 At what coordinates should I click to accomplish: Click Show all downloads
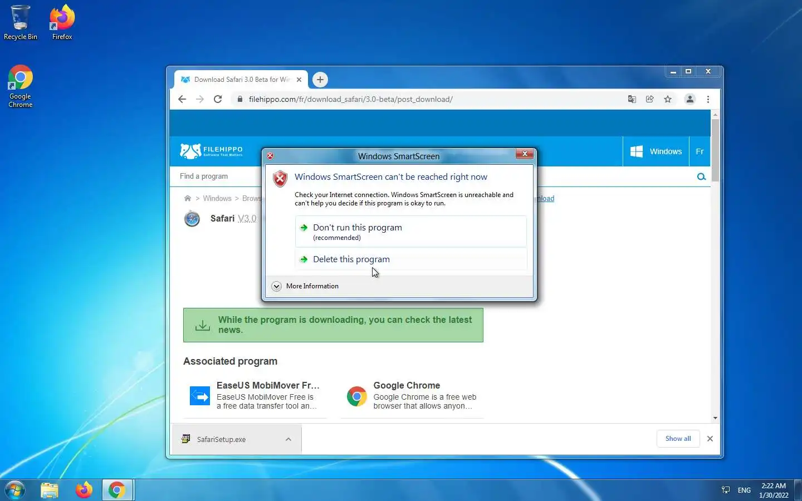(x=678, y=439)
